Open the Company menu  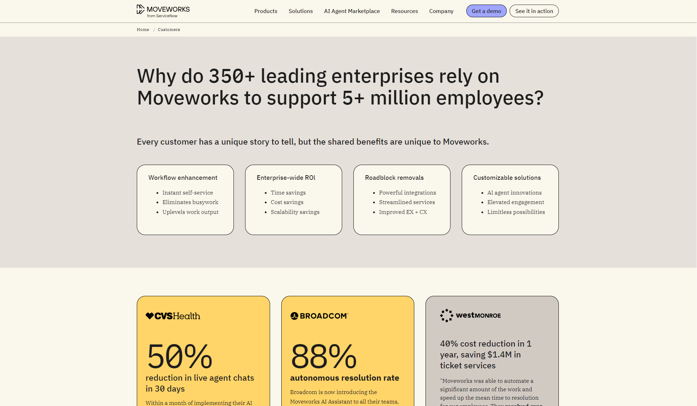click(441, 11)
